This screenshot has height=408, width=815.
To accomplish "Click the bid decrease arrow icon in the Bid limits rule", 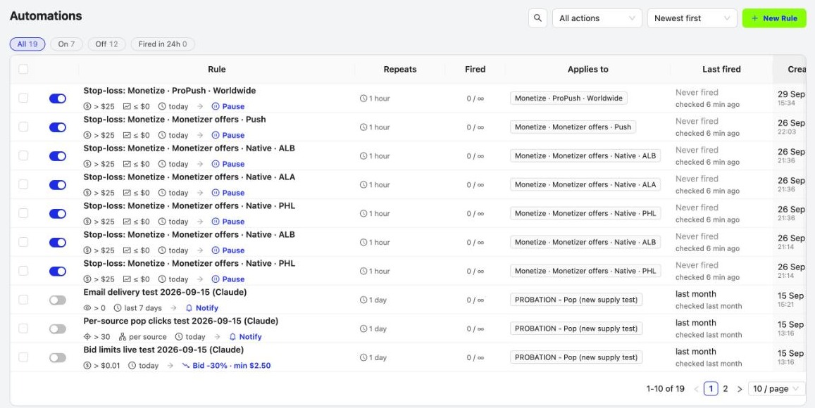I will (x=186, y=365).
